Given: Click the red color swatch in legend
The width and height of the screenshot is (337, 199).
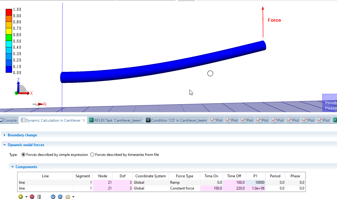Looking at the screenshot, I should click(9, 12).
